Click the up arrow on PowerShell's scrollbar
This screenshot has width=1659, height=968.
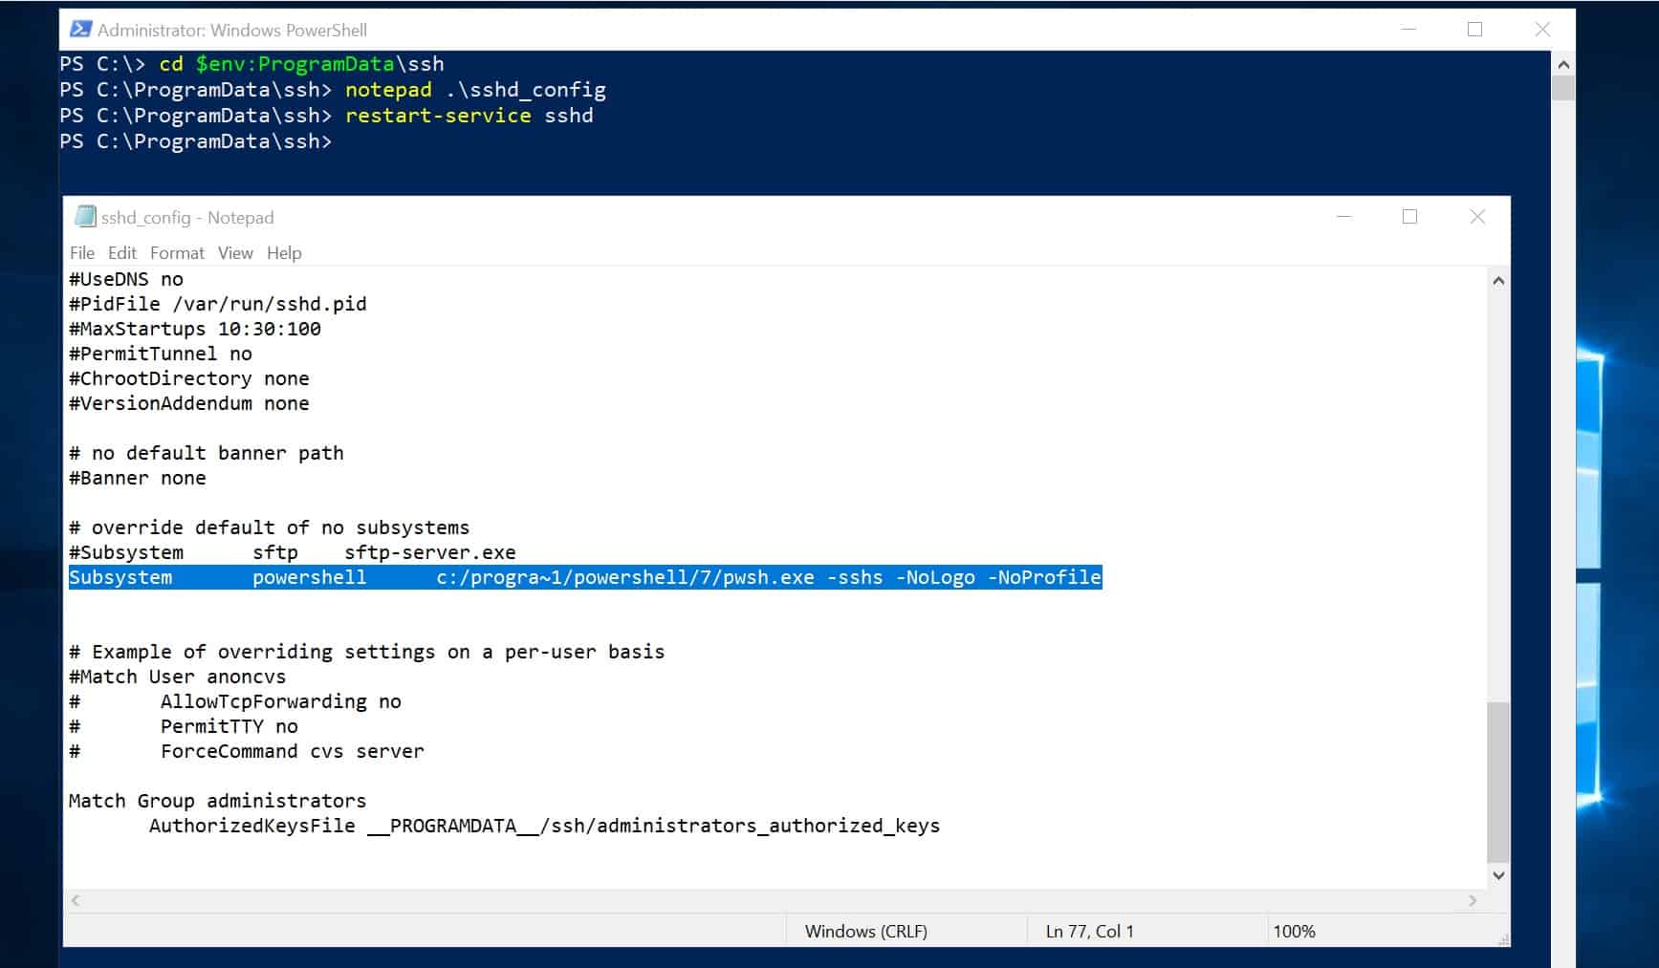[1564, 63]
